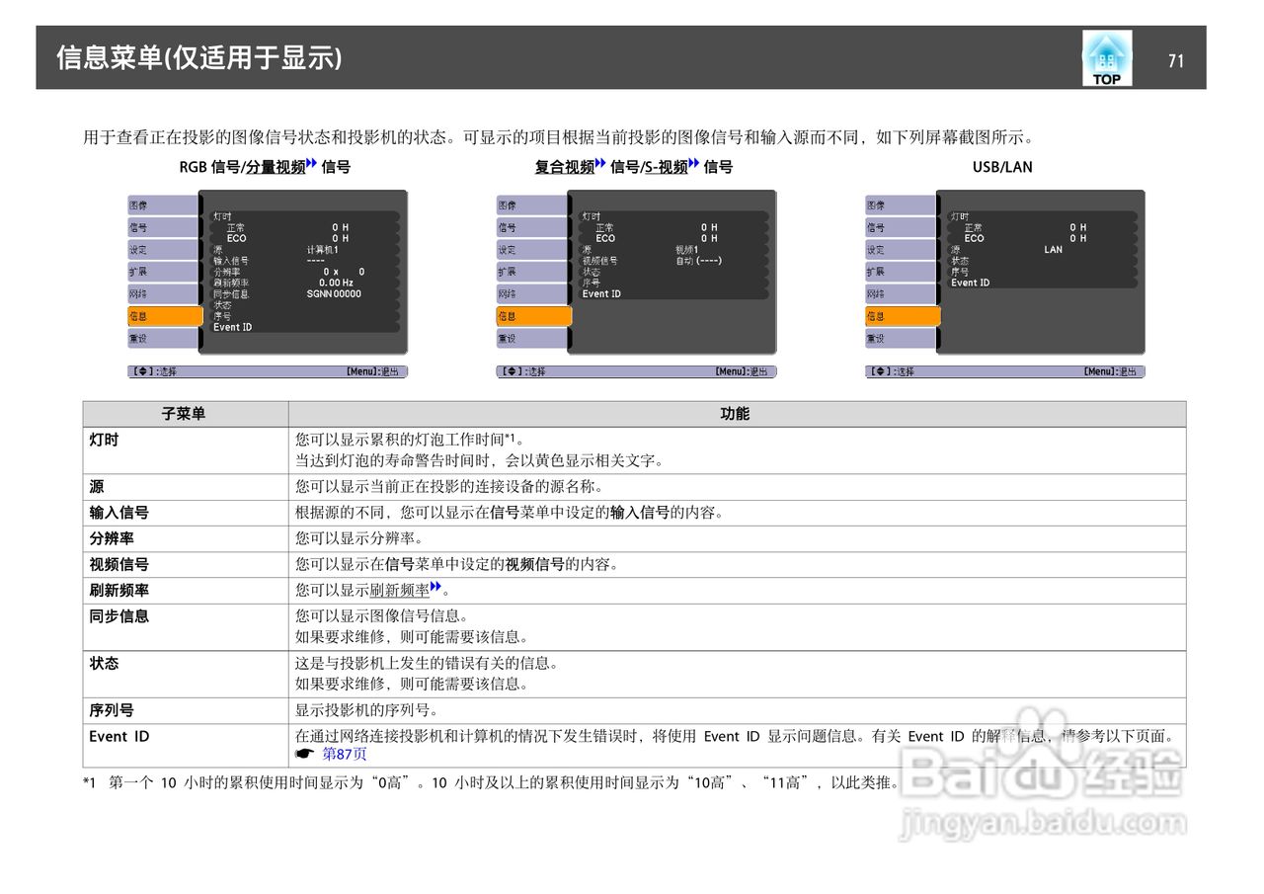The height and width of the screenshot is (894, 1264).
Task: Click the 子菜单 table header
Action: (x=186, y=414)
